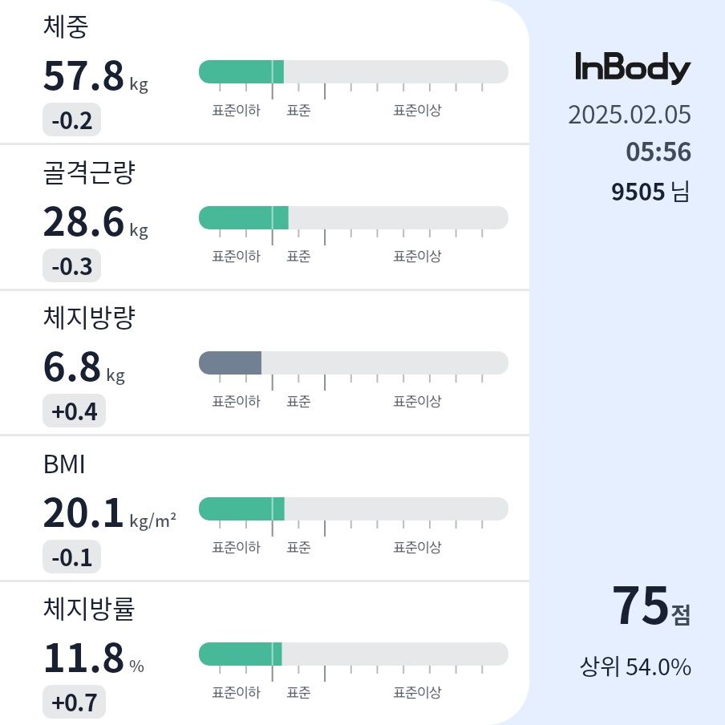The image size is (725, 725).
Task: Open the 9505 님 user profile
Action: tap(650, 192)
